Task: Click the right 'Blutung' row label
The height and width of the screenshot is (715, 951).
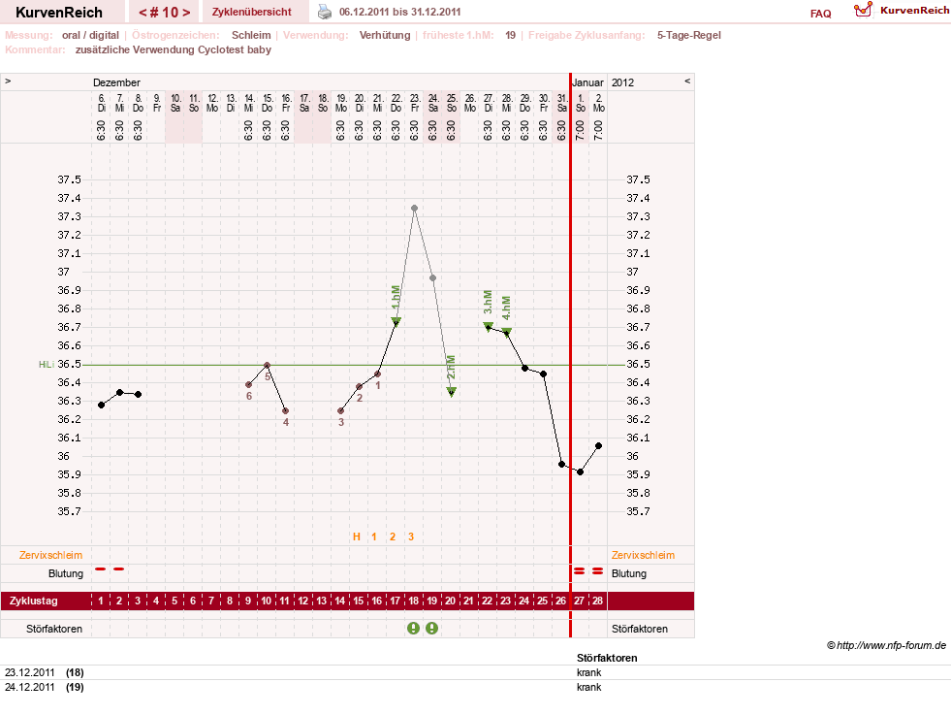Action: click(x=629, y=573)
